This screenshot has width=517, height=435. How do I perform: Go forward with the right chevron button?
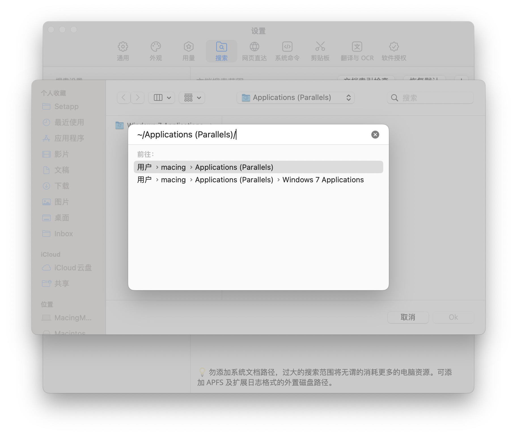tap(138, 98)
